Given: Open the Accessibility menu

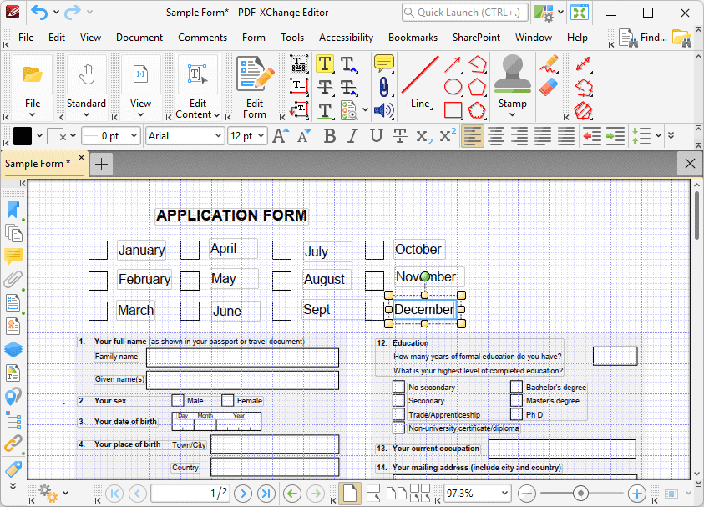Looking at the screenshot, I should [x=347, y=38].
